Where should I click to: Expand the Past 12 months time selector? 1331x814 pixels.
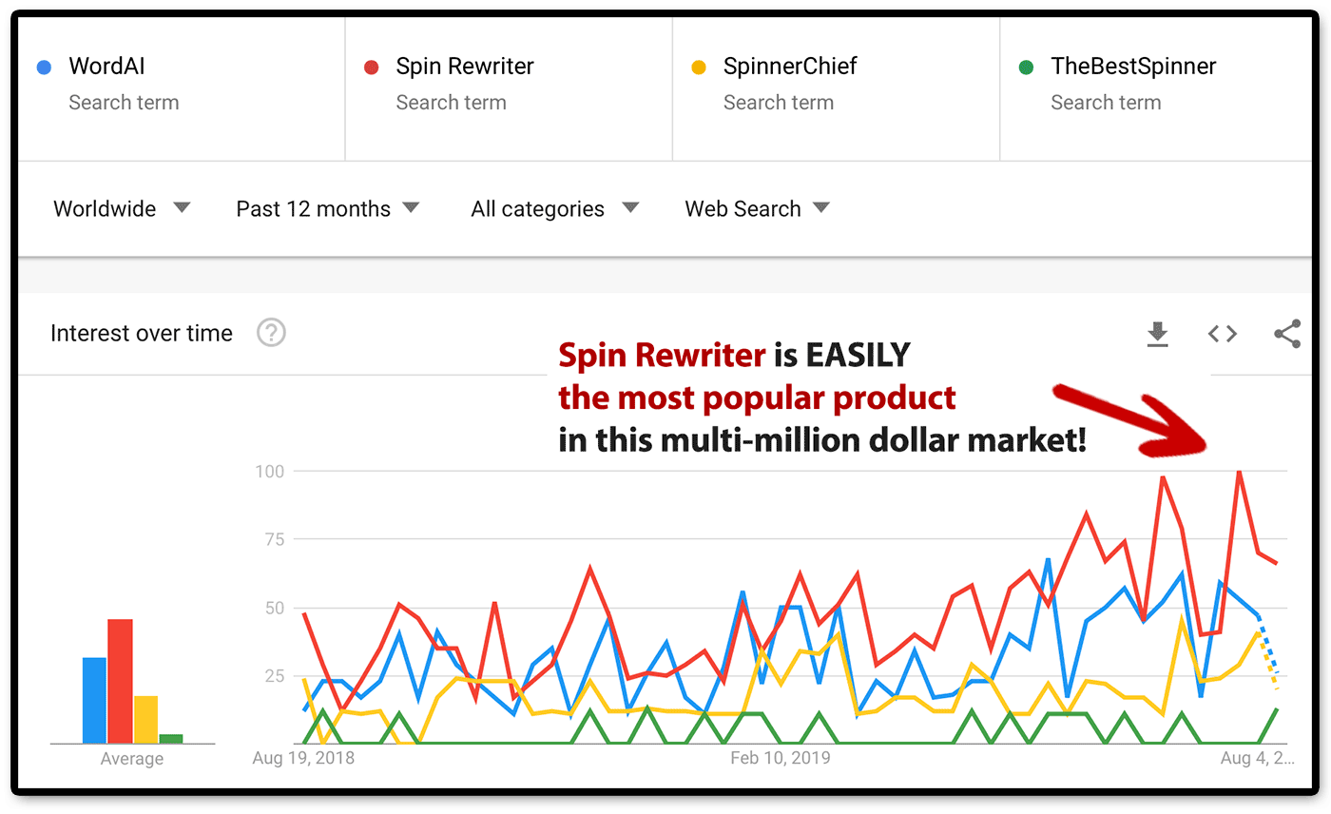click(x=328, y=208)
